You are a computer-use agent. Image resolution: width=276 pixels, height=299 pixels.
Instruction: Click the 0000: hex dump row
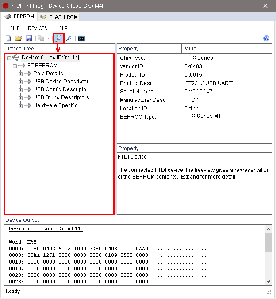tap(107, 249)
